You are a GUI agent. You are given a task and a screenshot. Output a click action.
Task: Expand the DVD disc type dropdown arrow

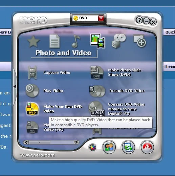[x=101, y=18]
